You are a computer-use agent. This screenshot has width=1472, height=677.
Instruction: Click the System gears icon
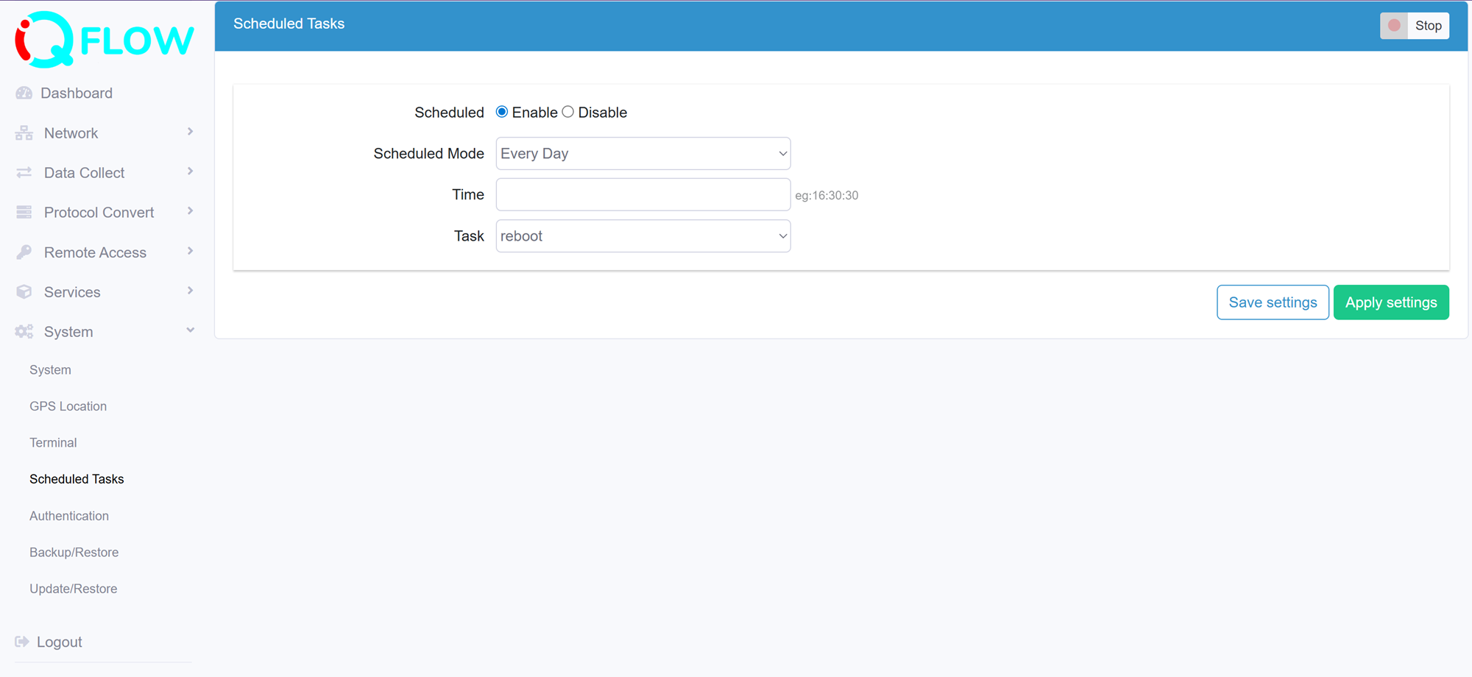[x=23, y=331]
